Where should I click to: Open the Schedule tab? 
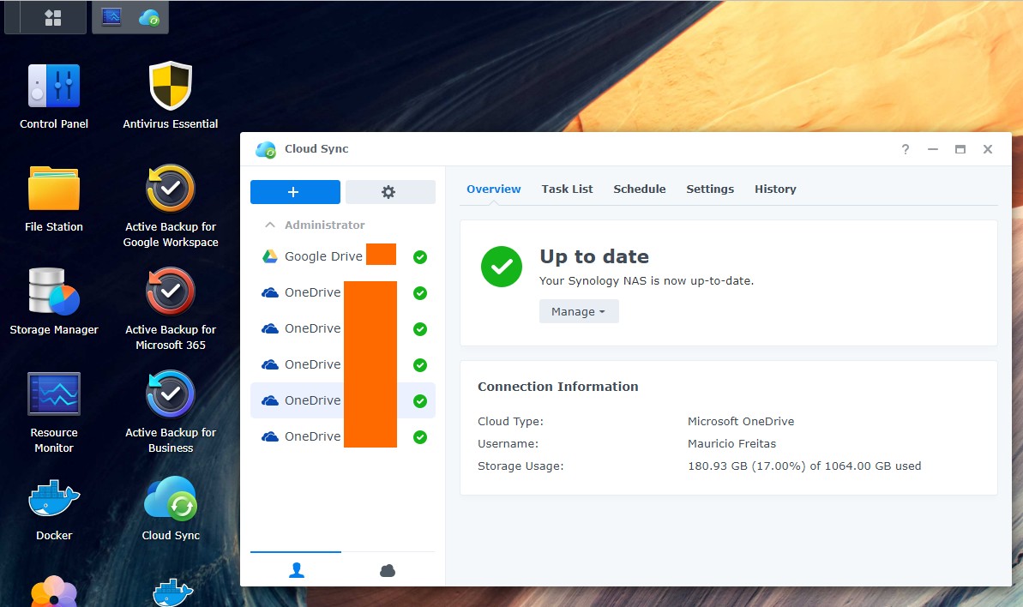pyautogui.click(x=639, y=189)
